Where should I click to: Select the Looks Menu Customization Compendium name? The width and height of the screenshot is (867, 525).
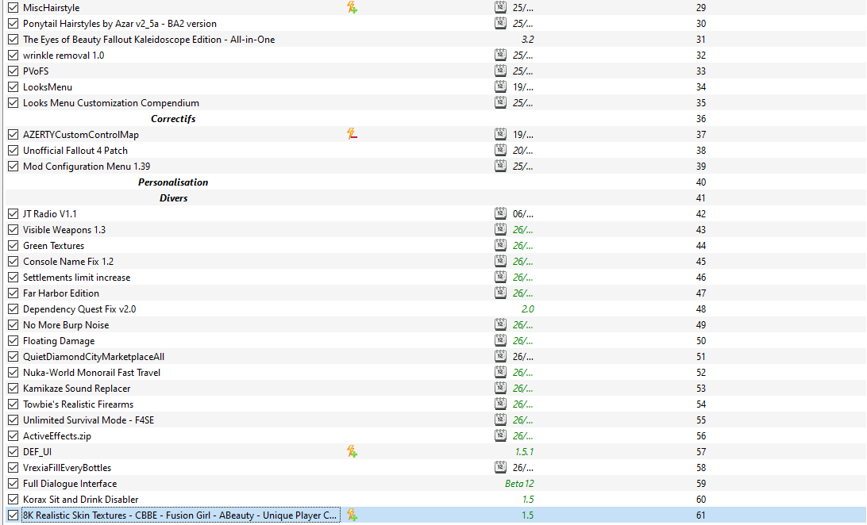[x=111, y=103]
